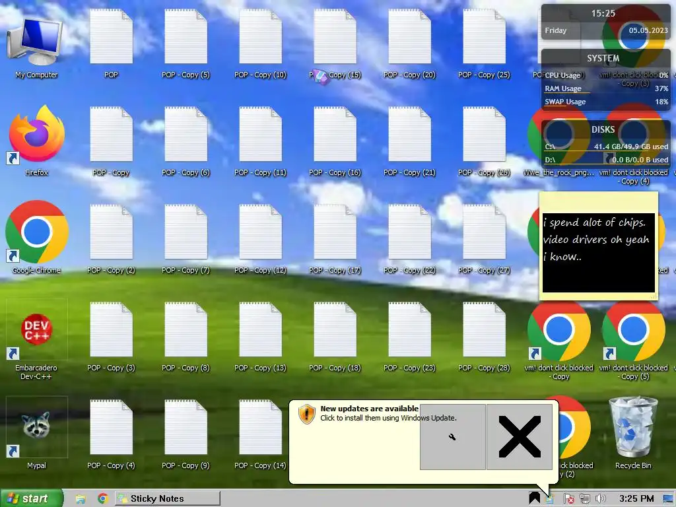676x507 pixels.
Task: Select the file POP - Copy (23)
Action: 409,337
